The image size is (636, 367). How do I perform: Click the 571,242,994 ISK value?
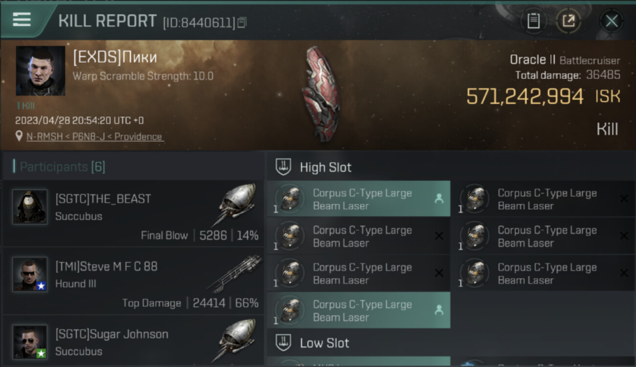point(543,96)
